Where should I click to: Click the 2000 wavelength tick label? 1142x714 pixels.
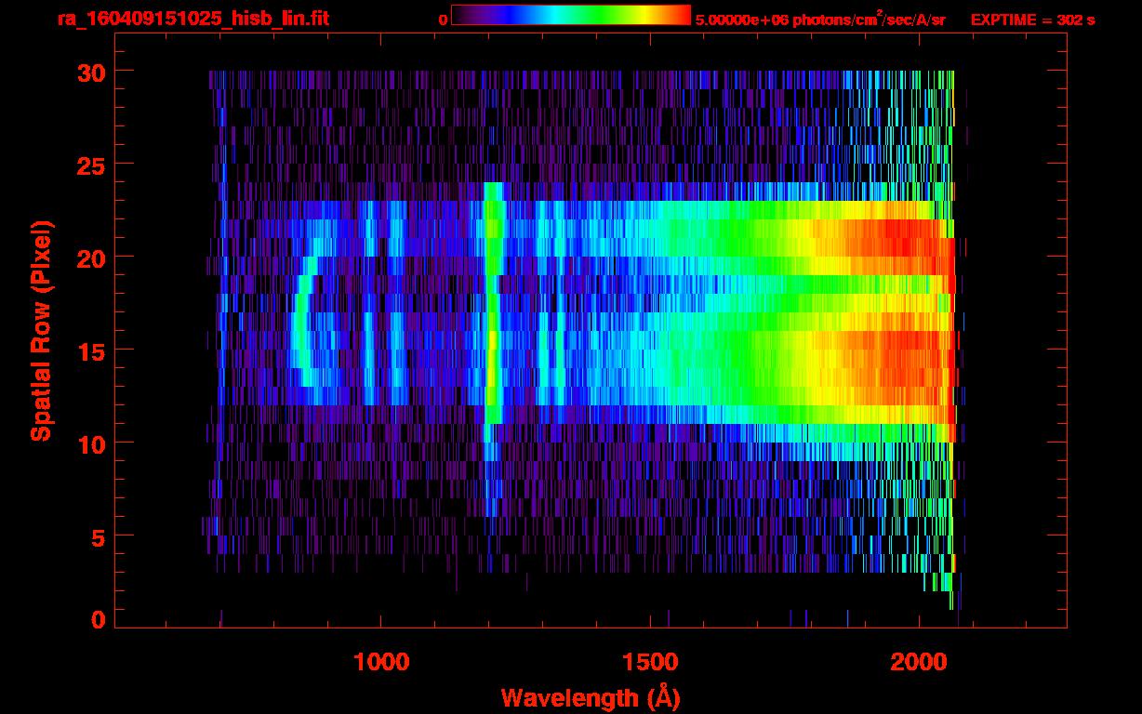[919, 661]
